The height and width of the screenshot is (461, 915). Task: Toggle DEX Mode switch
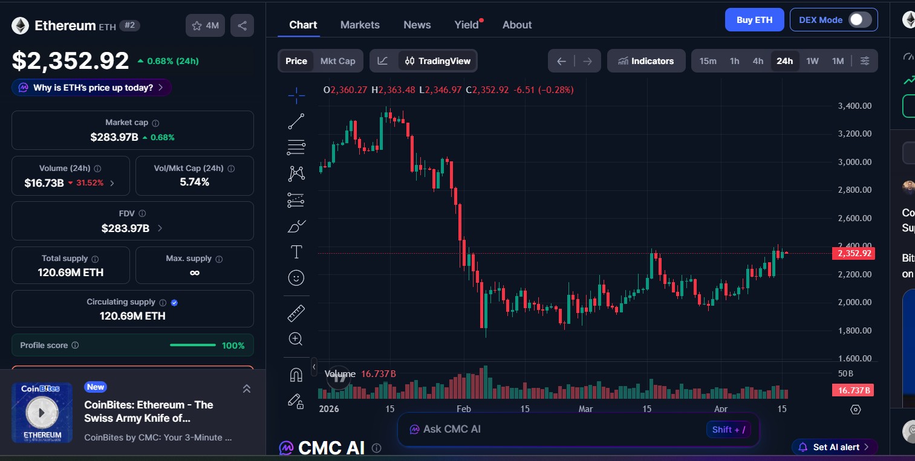point(858,19)
